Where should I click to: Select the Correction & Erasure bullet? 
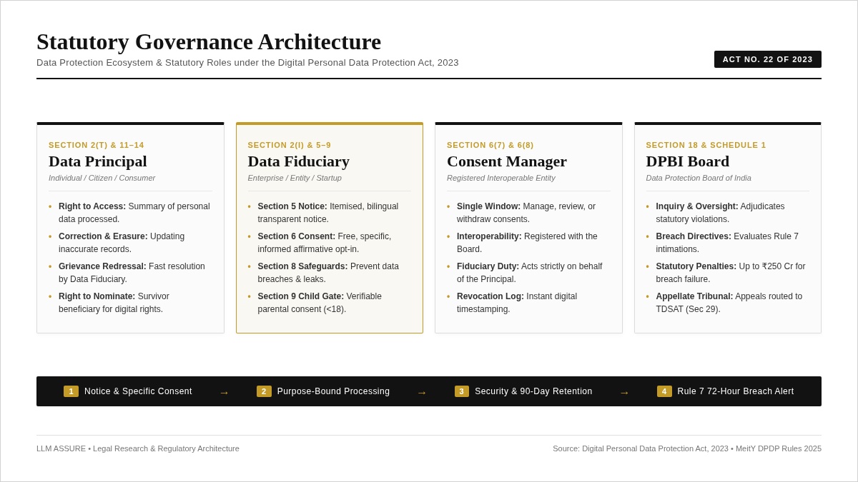[x=130, y=243]
